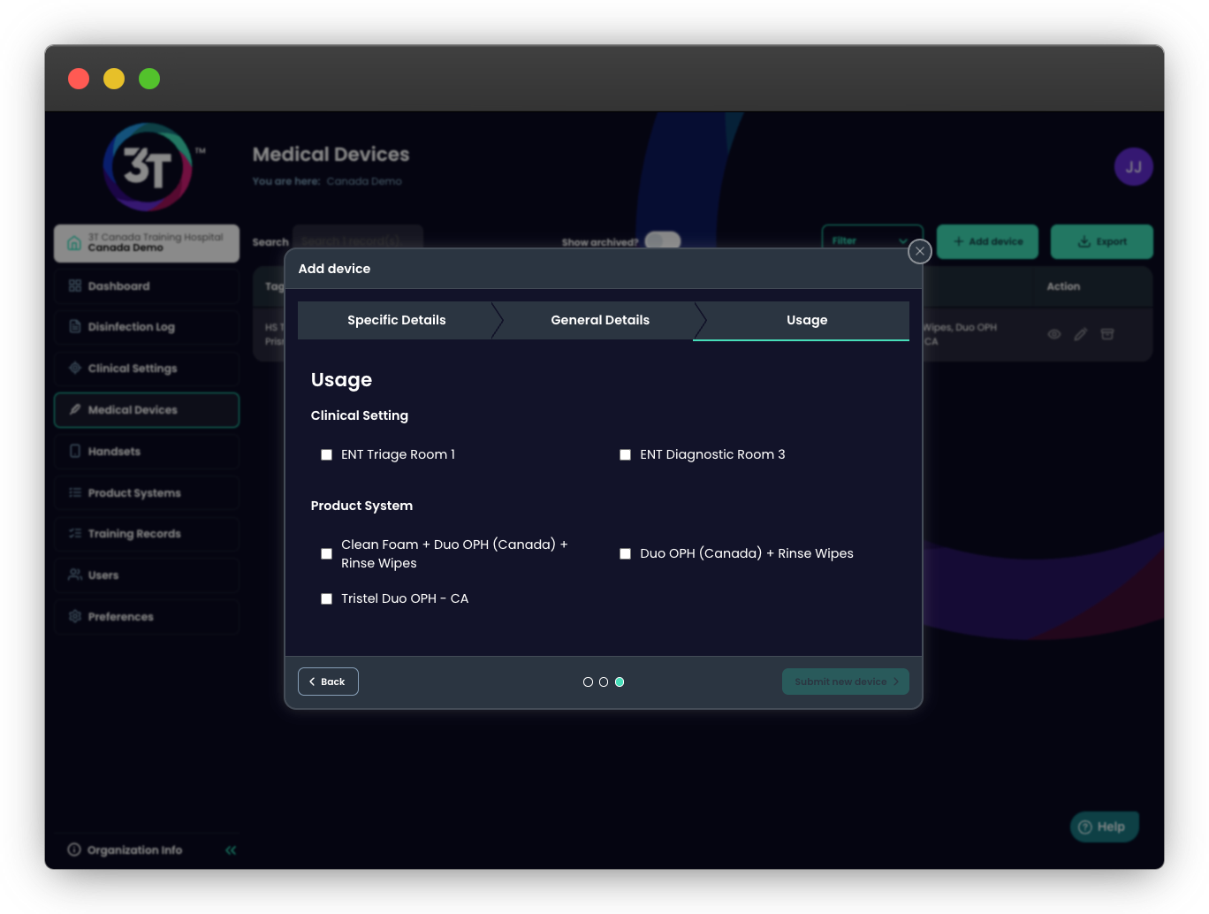Open Dashboard in sidebar

[x=147, y=286]
